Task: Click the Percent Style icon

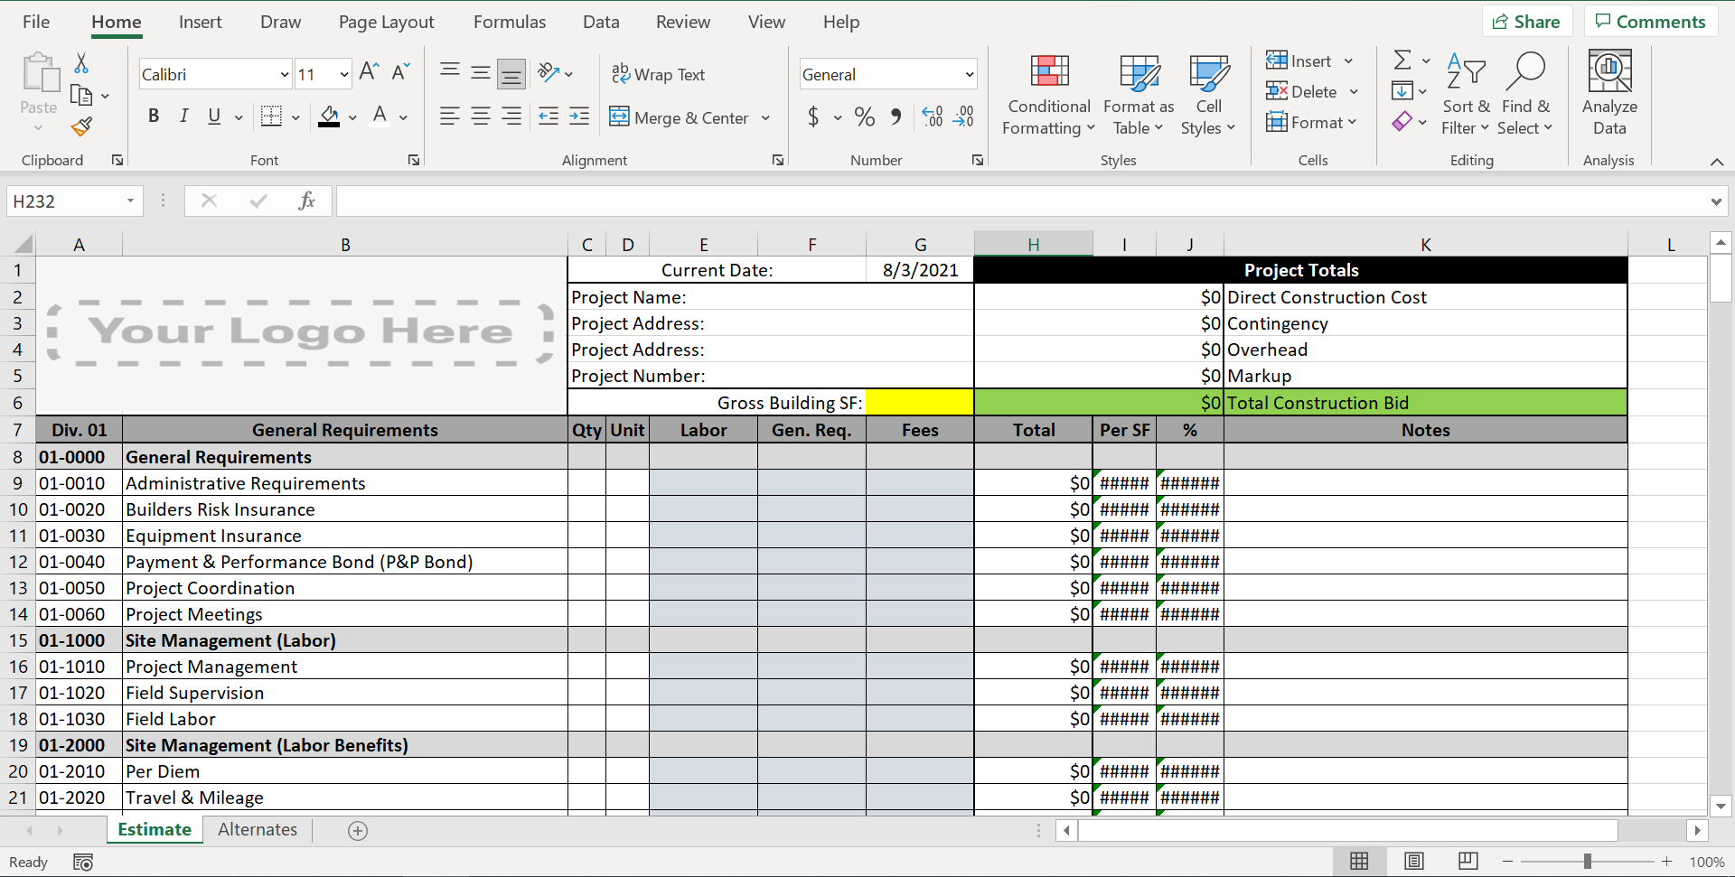Action: 864,117
